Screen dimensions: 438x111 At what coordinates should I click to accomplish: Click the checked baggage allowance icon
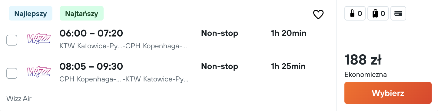(378, 14)
